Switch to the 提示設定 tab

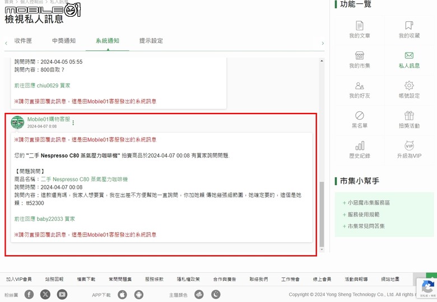[x=151, y=41]
